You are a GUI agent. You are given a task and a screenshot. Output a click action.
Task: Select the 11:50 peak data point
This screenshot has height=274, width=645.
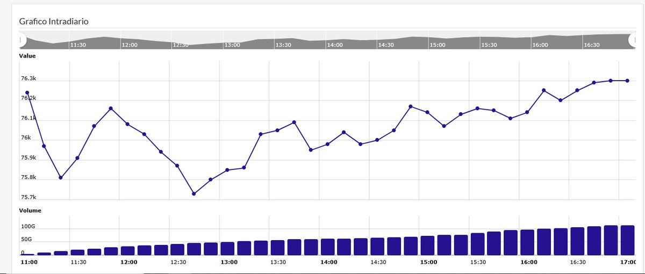(111, 109)
